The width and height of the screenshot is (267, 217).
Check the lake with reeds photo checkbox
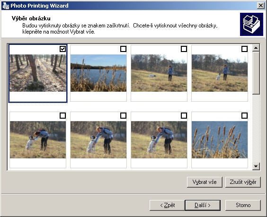pyautogui.click(x=123, y=49)
